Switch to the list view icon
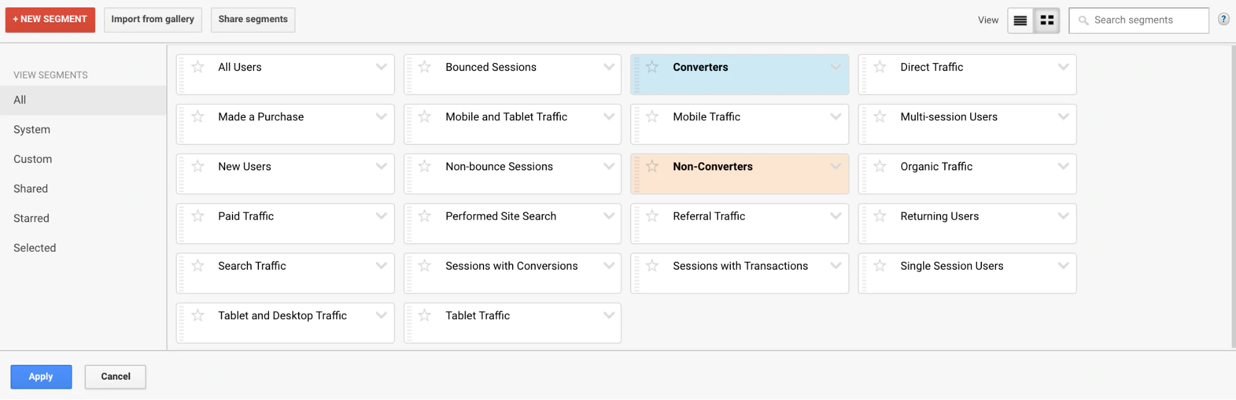Viewport: 1236px width, 400px height. (x=1020, y=20)
